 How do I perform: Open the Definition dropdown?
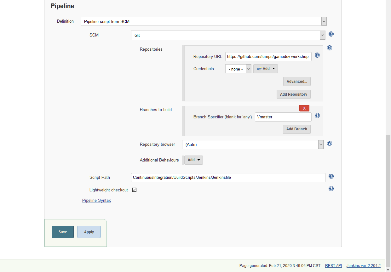(x=204, y=21)
